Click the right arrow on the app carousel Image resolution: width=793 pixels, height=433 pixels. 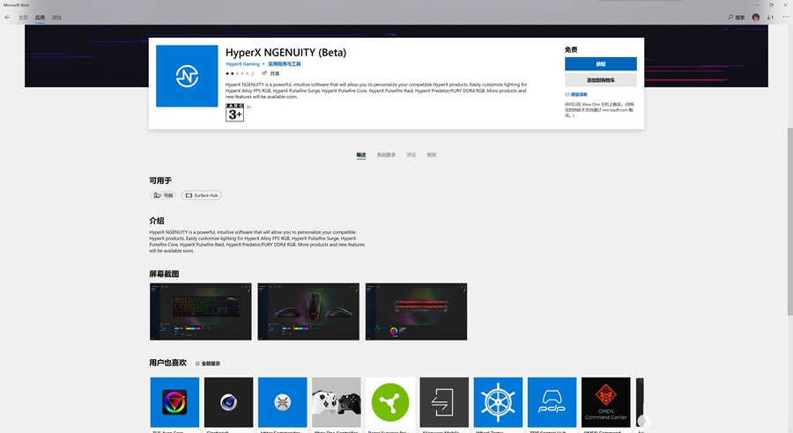(643, 421)
